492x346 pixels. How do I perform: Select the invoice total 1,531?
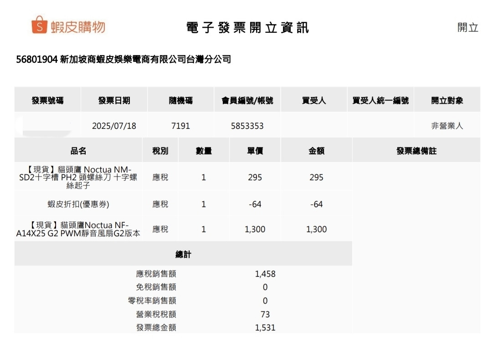[265, 327]
